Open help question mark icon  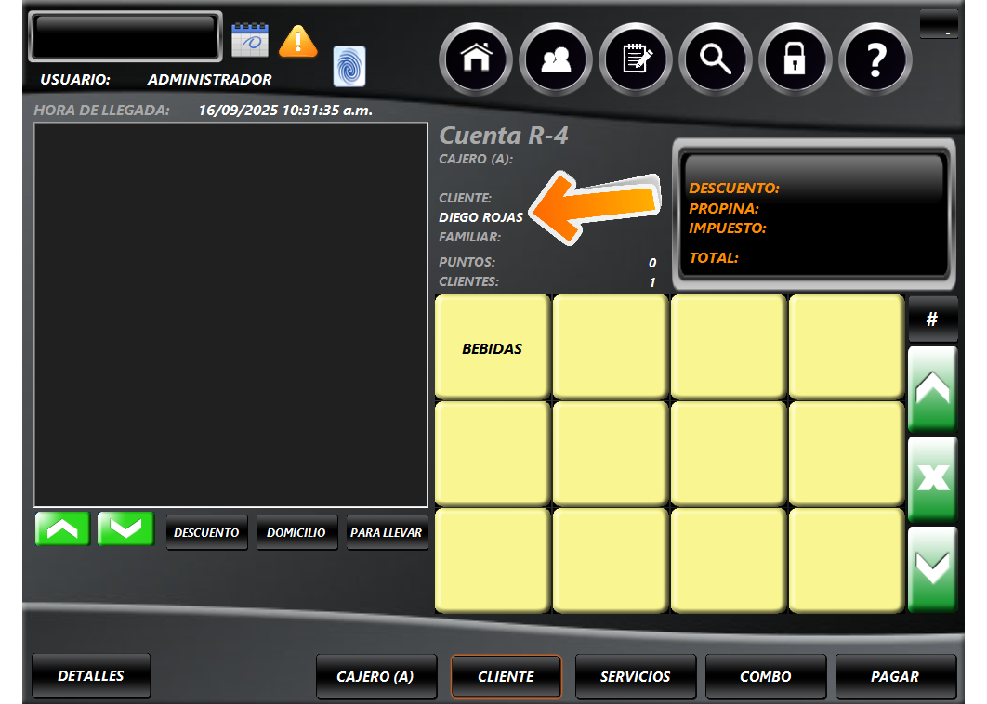[x=875, y=59]
